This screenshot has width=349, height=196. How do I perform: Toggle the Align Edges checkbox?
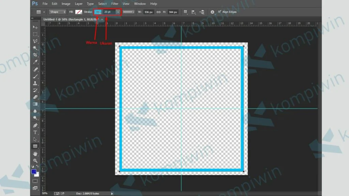click(x=219, y=12)
